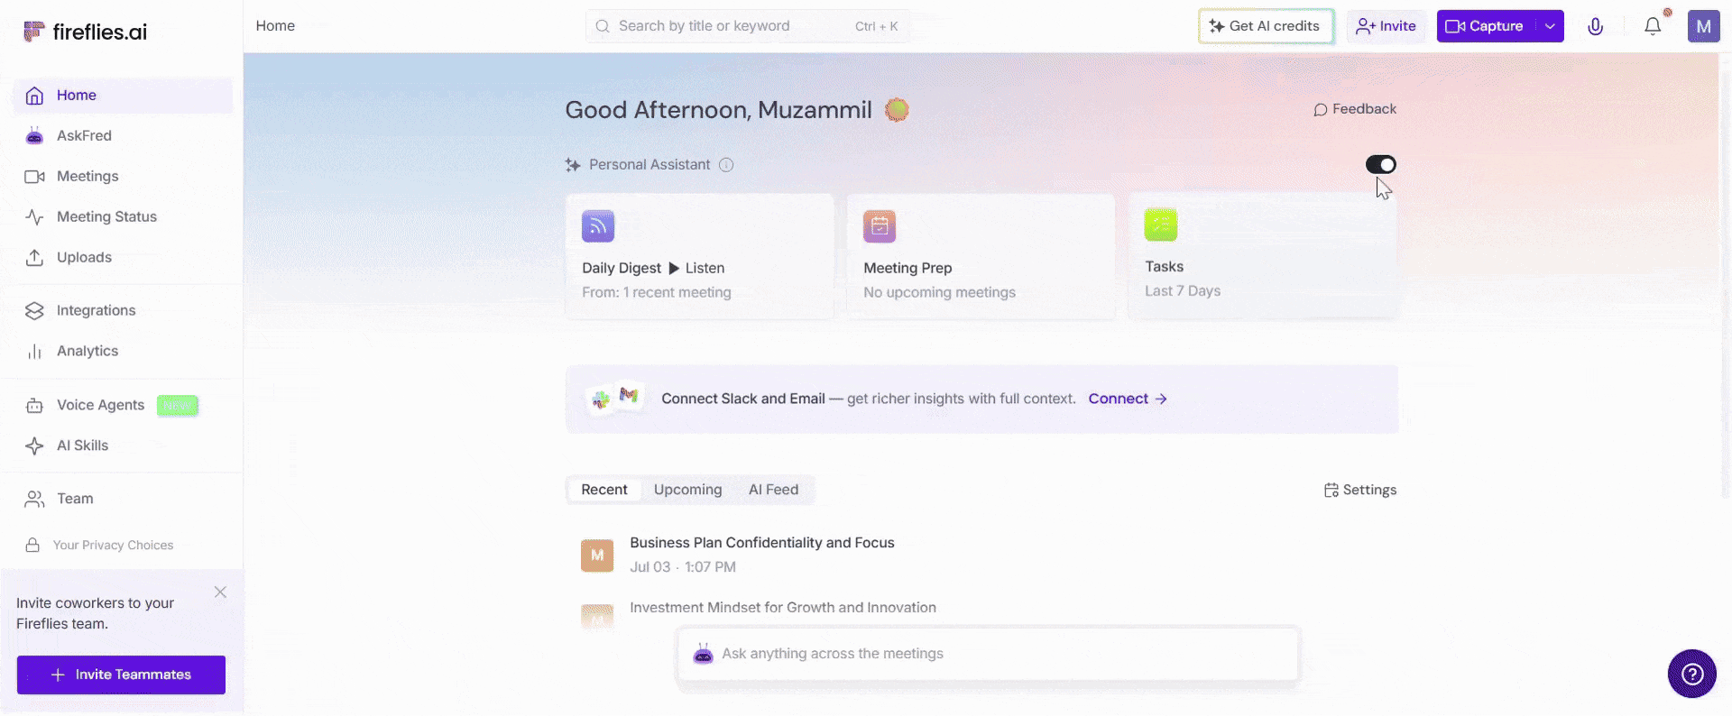Click the Personal Assistant sparkle icon

[x=573, y=165]
